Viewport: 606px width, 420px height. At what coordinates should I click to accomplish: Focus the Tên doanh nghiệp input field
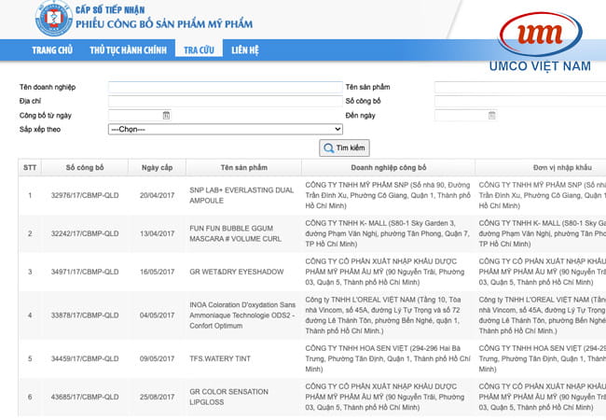click(x=226, y=87)
